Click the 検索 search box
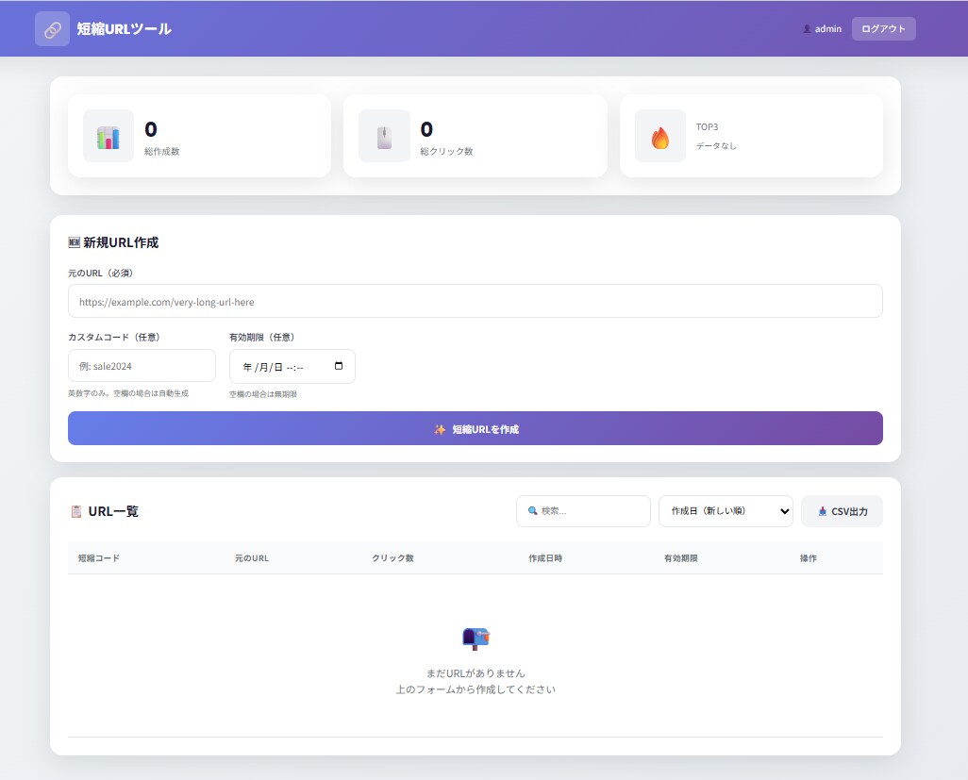The image size is (968, 780). tap(583, 511)
